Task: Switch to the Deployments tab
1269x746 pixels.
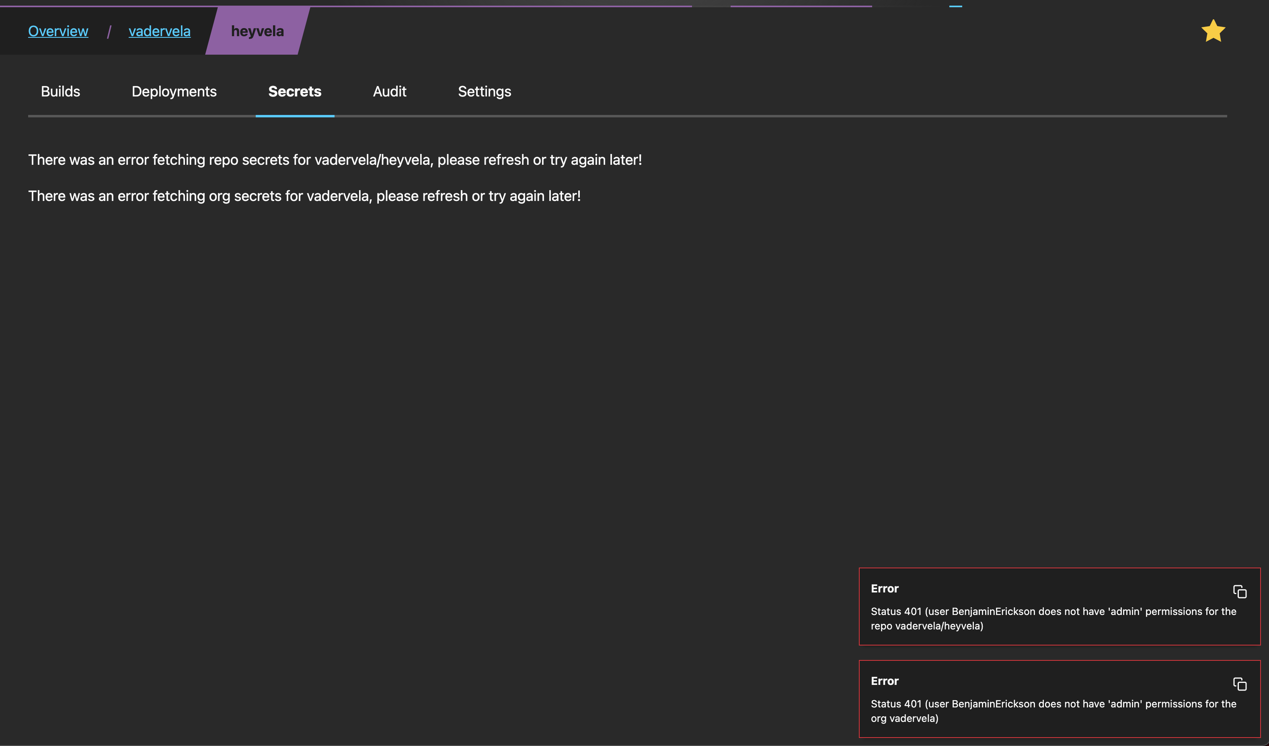Action: tap(174, 92)
